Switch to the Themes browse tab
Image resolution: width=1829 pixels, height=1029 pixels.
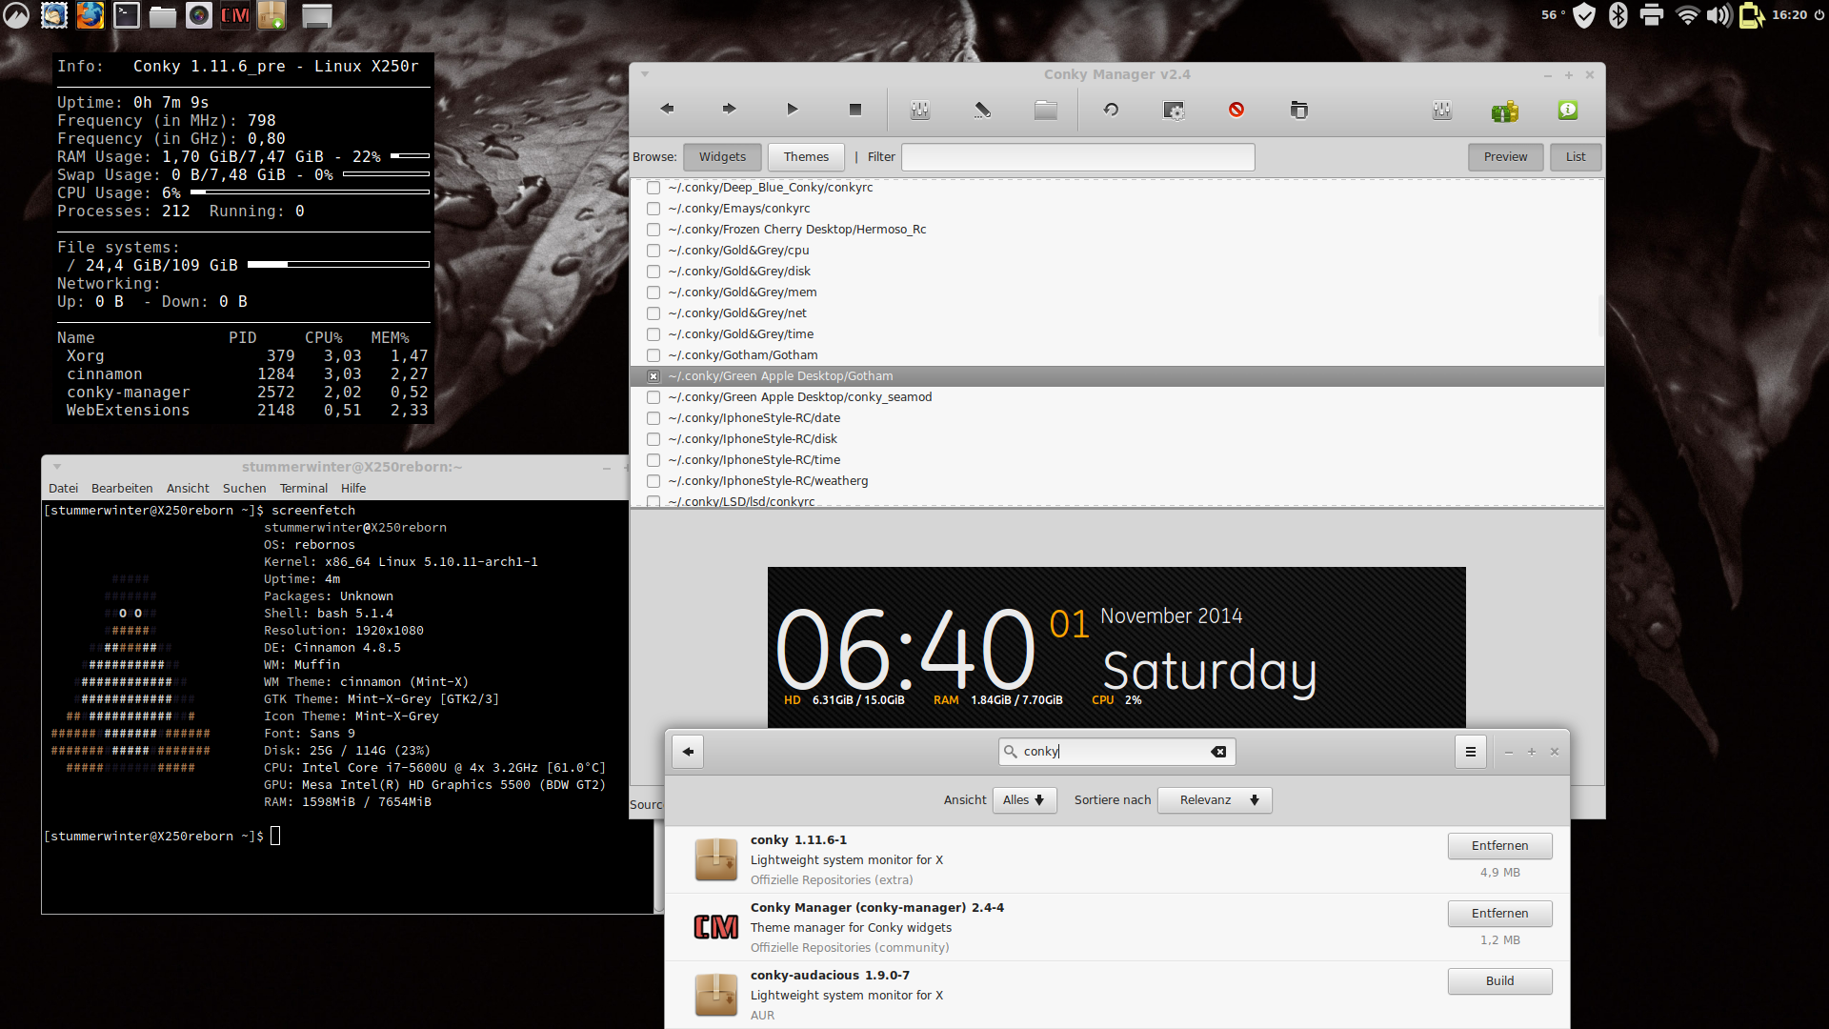coord(805,156)
